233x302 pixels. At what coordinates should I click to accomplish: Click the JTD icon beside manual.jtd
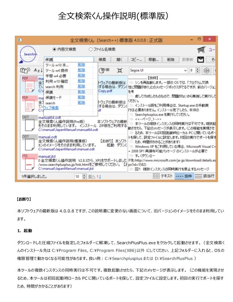tap(30, 162)
